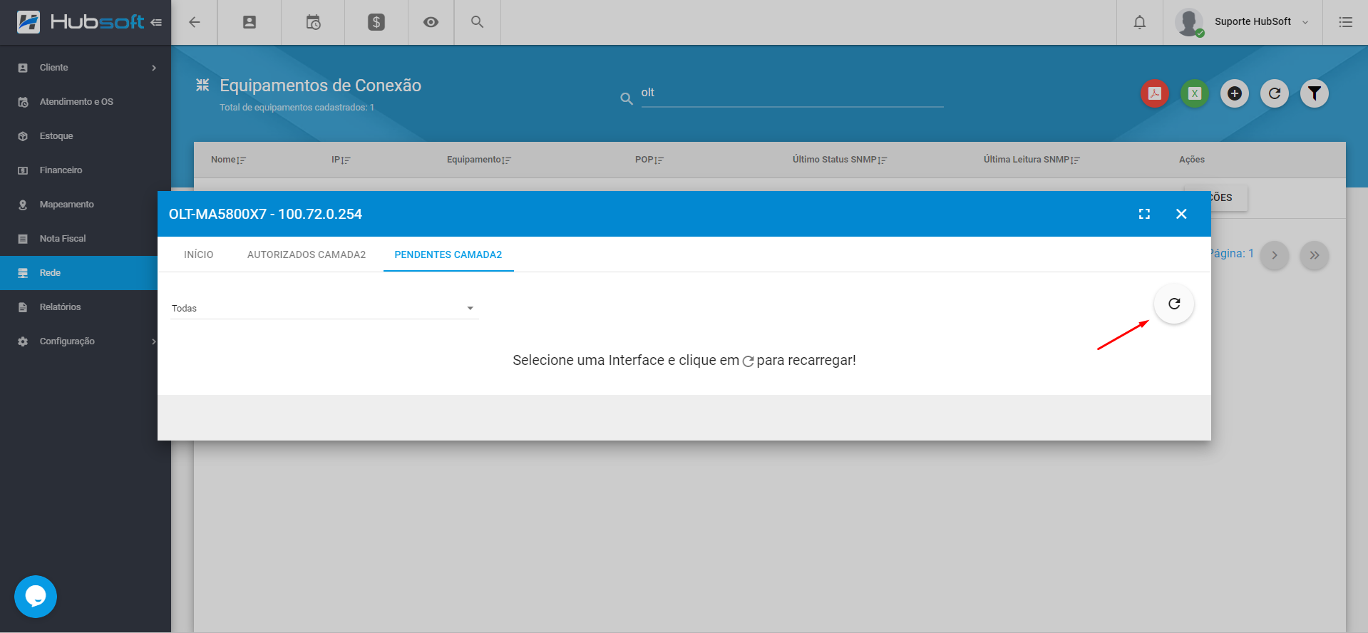1368x633 pixels.
Task: Expand the Cliente sidebar menu
Action: click(86, 68)
